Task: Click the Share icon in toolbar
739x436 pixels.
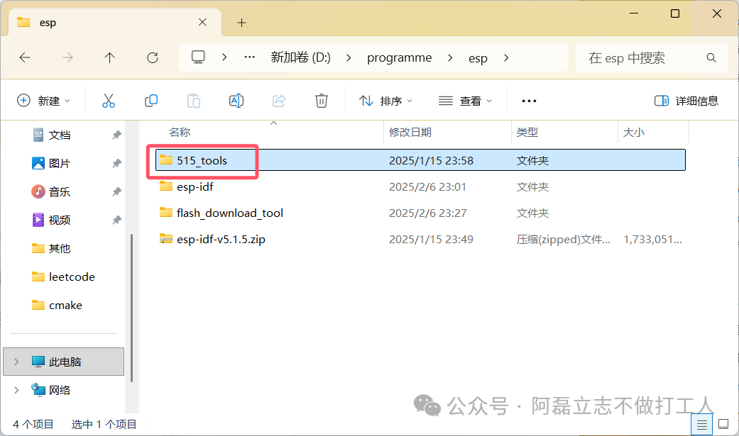Action: pyautogui.click(x=279, y=101)
